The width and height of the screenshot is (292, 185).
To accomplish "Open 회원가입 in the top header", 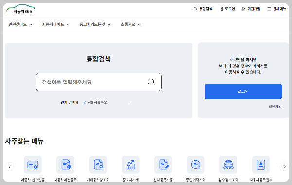I will pos(251,9).
